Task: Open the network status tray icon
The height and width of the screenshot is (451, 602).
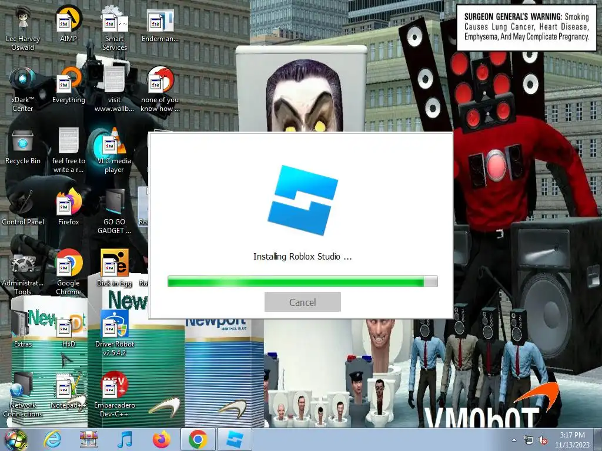Action: [529, 440]
